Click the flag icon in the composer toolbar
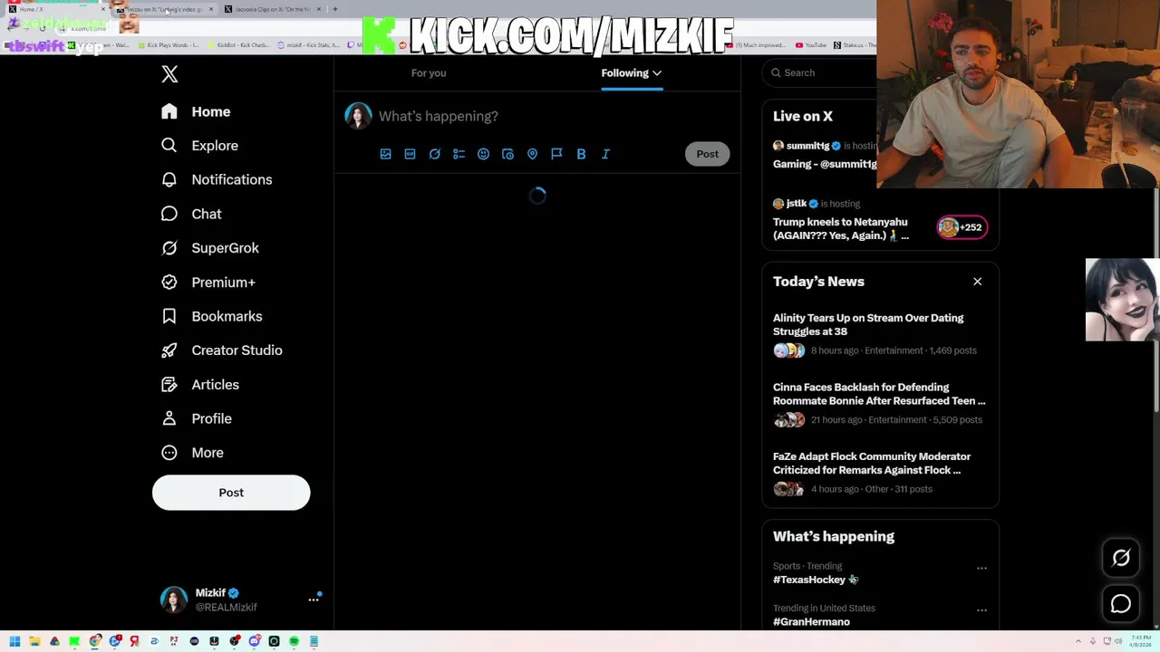This screenshot has height=652, width=1160. (556, 154)
